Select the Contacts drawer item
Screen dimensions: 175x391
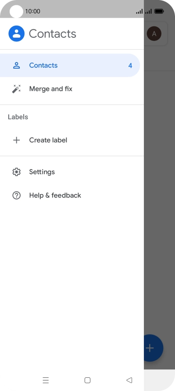70,65
